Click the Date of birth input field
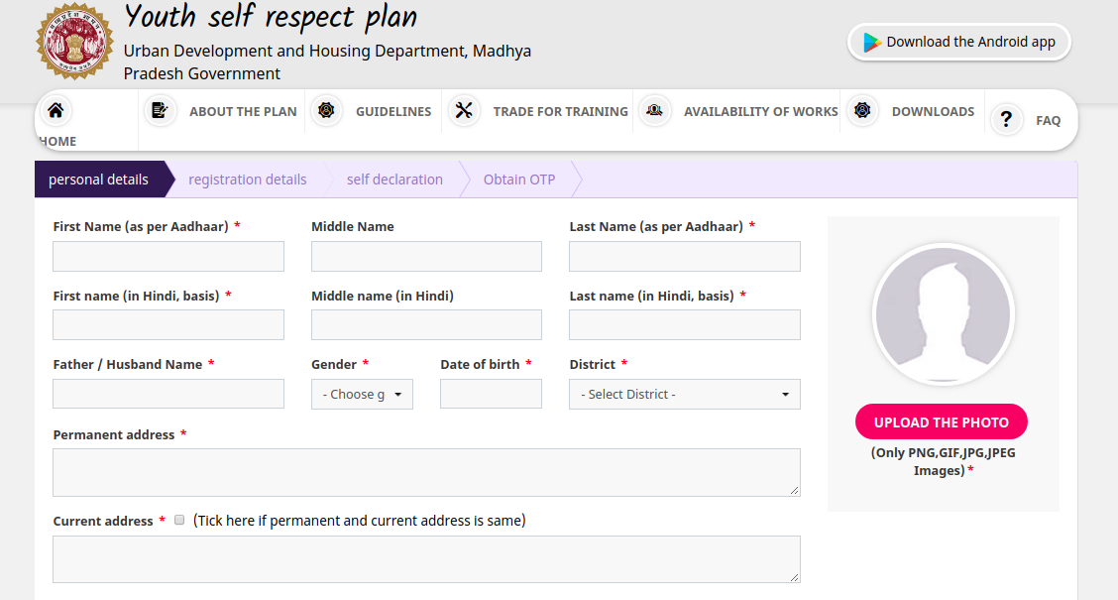Screen dimensions: 1118x600 click(x=491, y=394)
